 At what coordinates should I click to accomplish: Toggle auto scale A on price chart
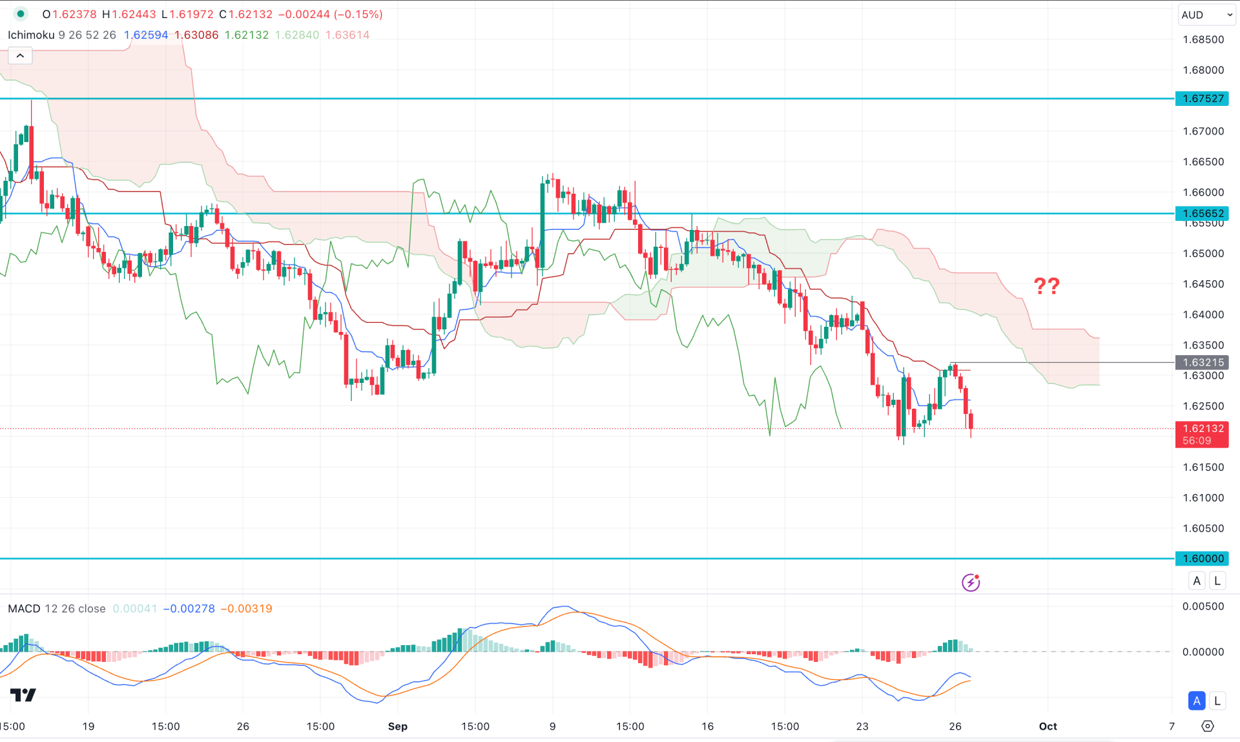click(1197, 581)
